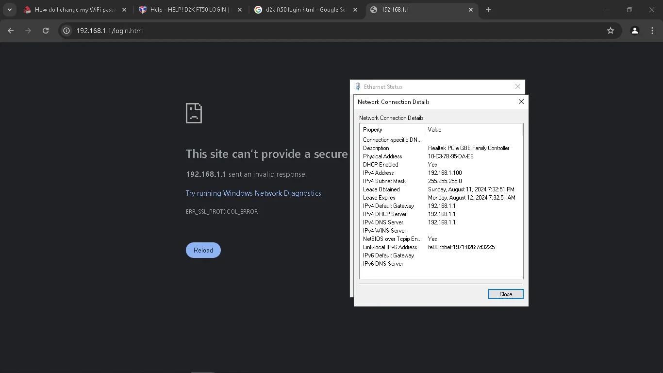Close the HELP! D2K FT50 LOGIN tab
The width and height of the screenshot is (663, 373).
point(240,10)
